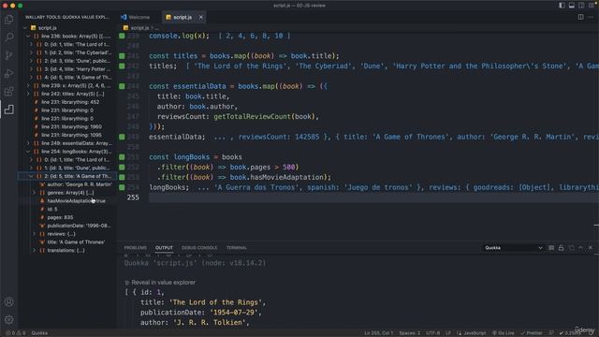Open the Accounts menu icon
The width and height of the screenshot is (599, 337).
click(x=8, y=301)
